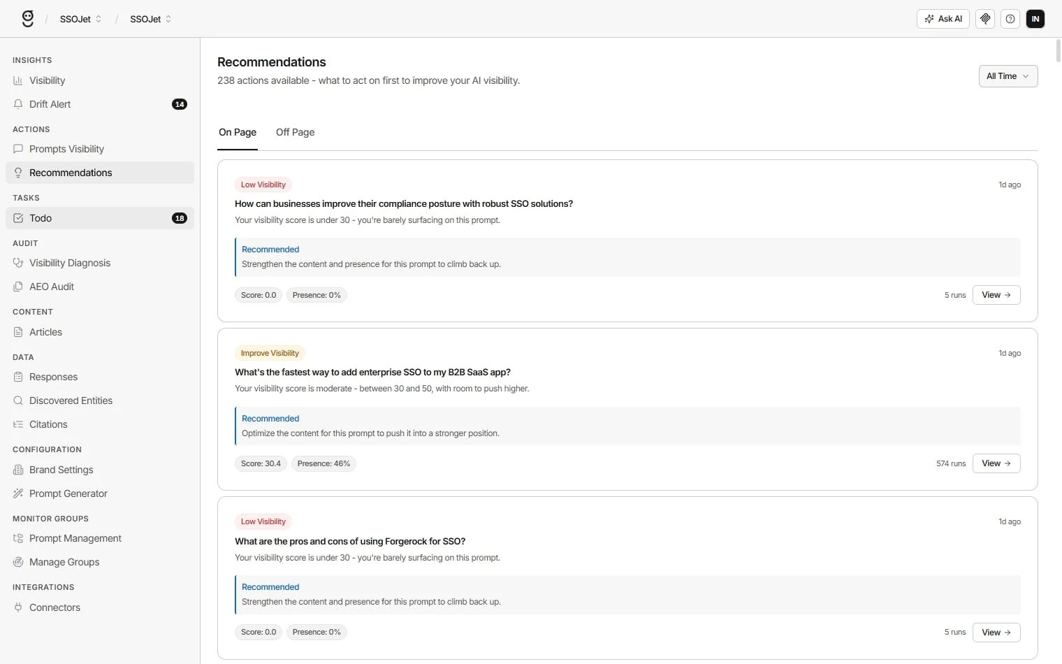Open Prompt Management

tap(100, 538)
